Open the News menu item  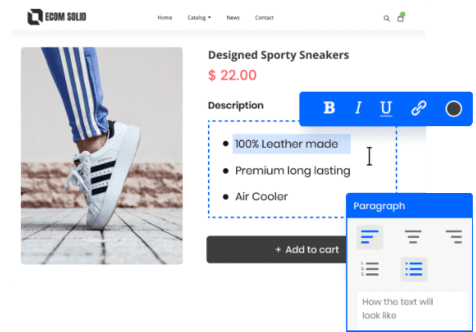point(233,18)
